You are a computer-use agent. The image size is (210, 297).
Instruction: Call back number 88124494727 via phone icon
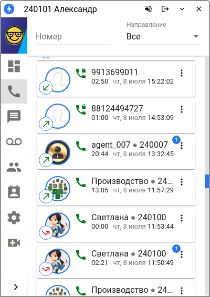(x=81, y=110)
